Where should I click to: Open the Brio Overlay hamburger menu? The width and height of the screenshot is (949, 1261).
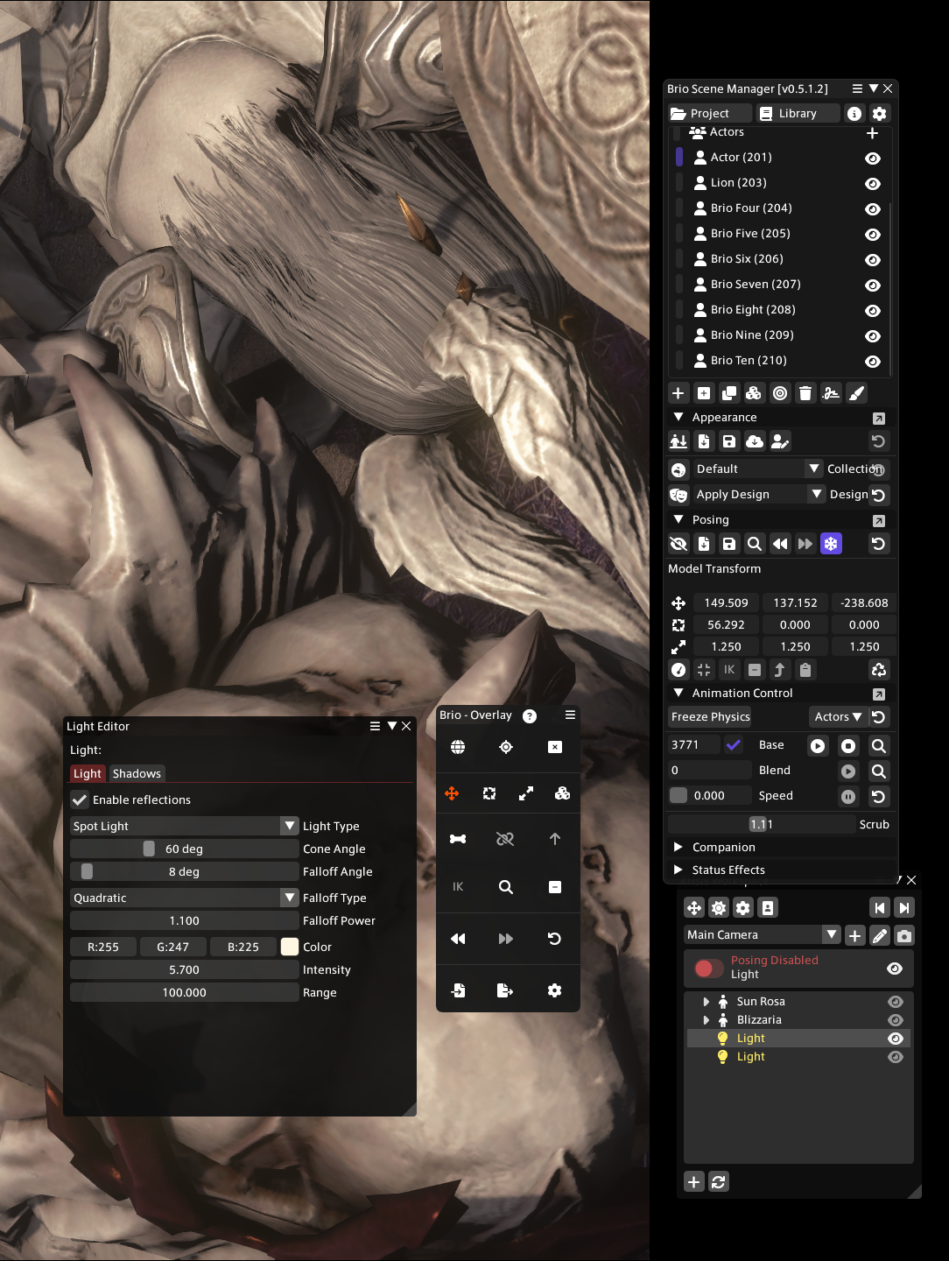tap(570, 715)
